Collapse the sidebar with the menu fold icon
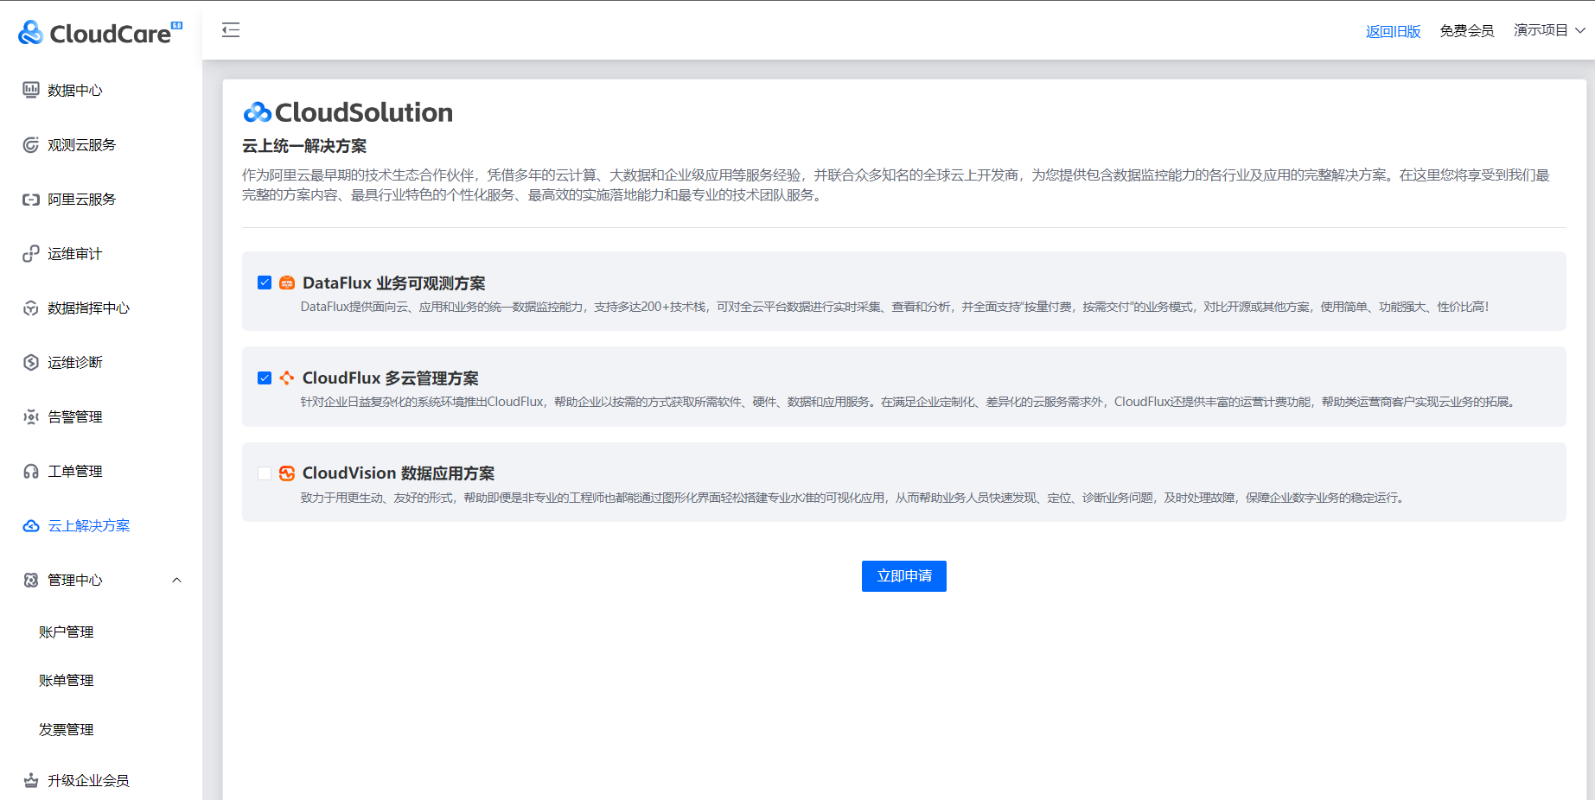The width and height of the screenshot is (1595, 800). pos(231,30)
